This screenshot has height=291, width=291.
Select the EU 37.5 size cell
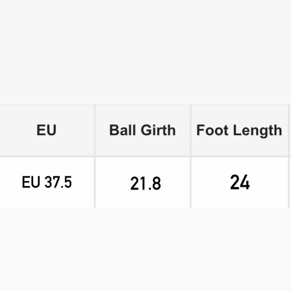pos(47,182)
